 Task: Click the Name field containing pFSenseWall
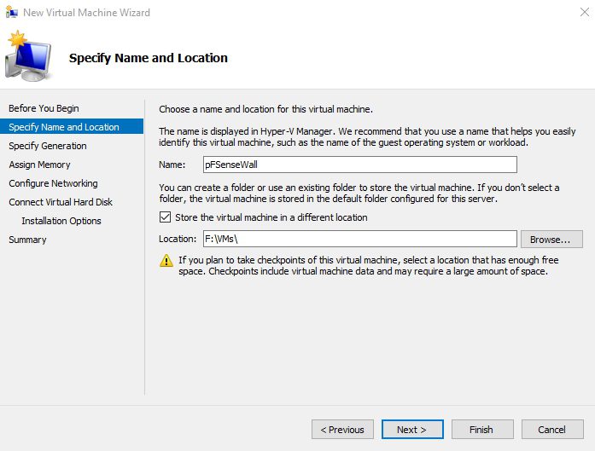pyautogui.click(x=359, y=165)
